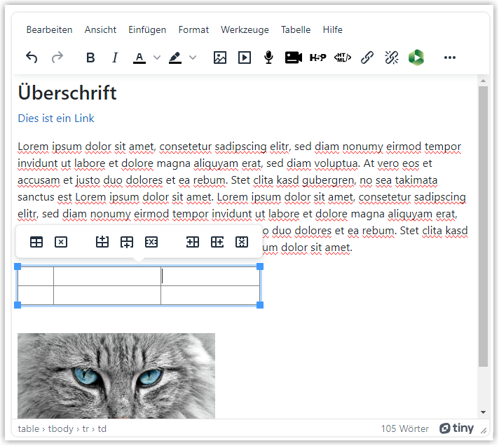Toggle bold formatting
The width and height of the screenshot is (499, 446).
coord(90,58)
